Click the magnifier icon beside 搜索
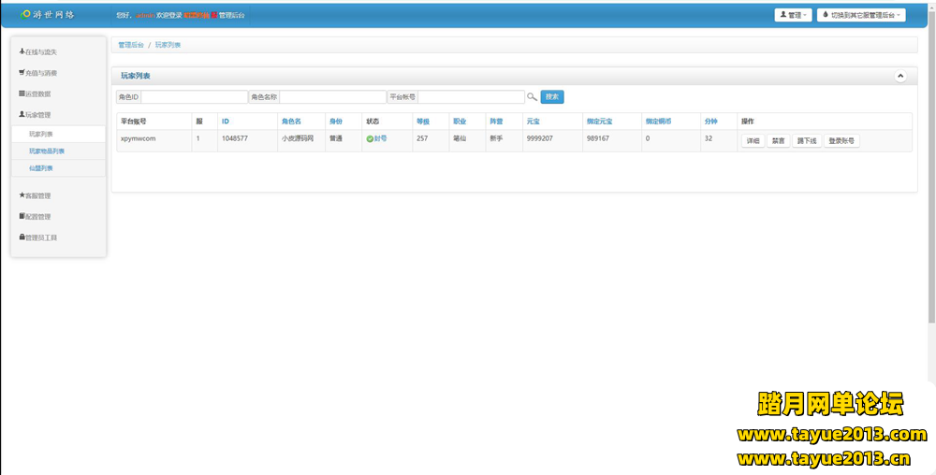 pyautogui.click(x=532, y=96)
